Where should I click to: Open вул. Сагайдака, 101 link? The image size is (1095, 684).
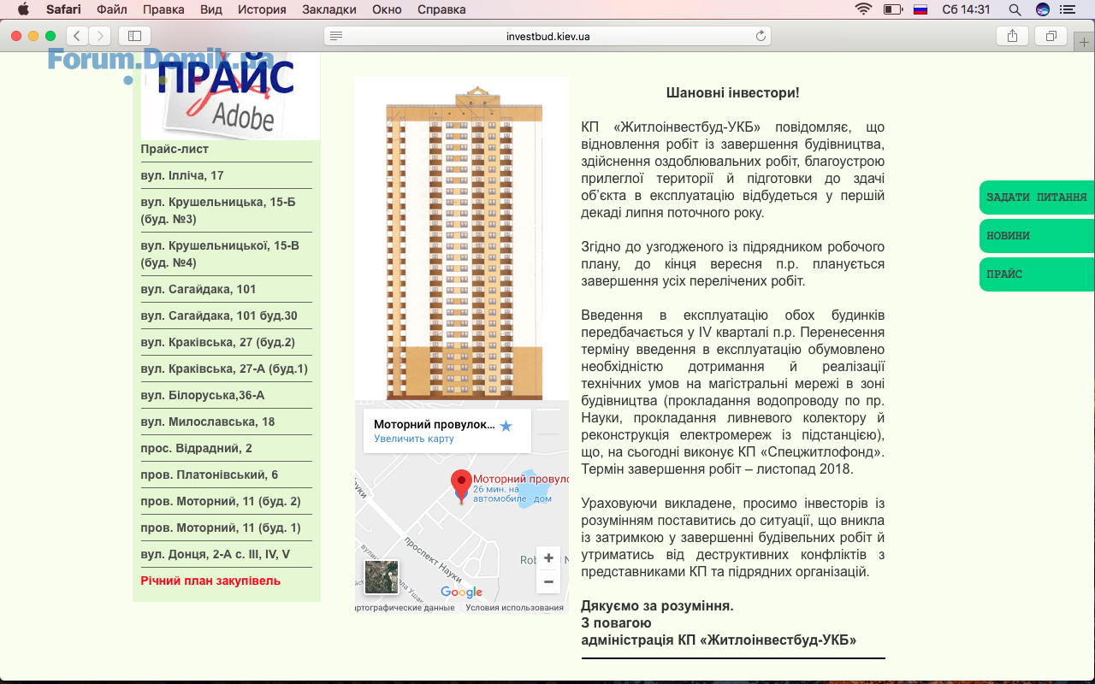[198, 289]
